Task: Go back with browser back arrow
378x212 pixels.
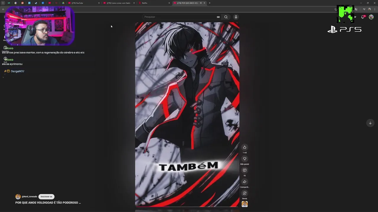Action: (3, 9)
